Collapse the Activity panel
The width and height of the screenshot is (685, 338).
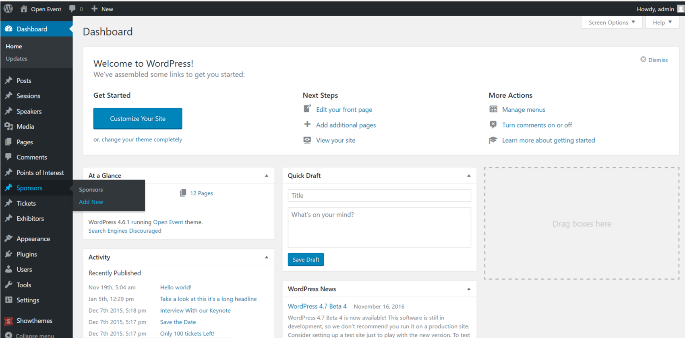[x=267, y=257]
